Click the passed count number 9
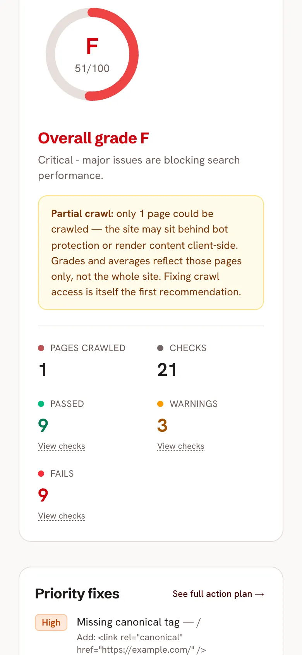The height and width of the screenshot is (655, 302). (43, 425)
